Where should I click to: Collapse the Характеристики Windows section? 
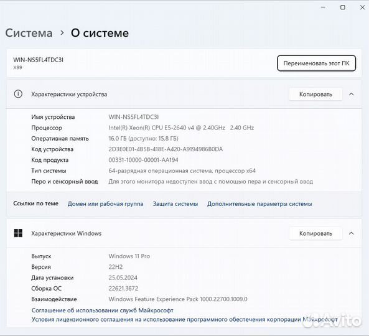[x=351, y=233]
